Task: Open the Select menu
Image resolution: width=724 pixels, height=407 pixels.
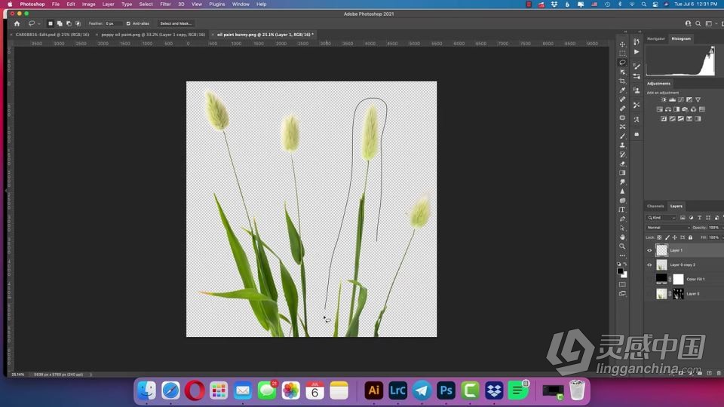Action: pos(146,5)
